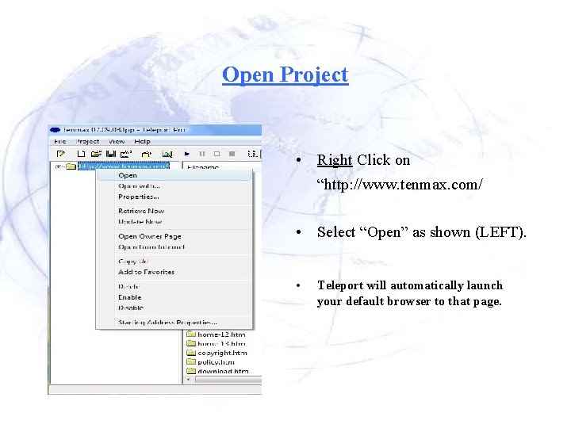Select the download.htm file entry

[223, 371]
